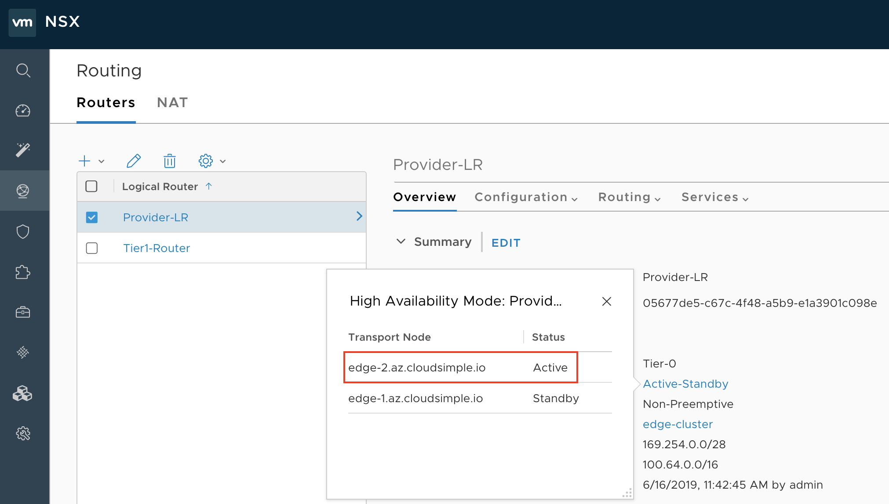Viewport: 889px width, 504px height.
Task: Open the search icon in sidebar
Action: pyautogui.click(x=23, y=70)
